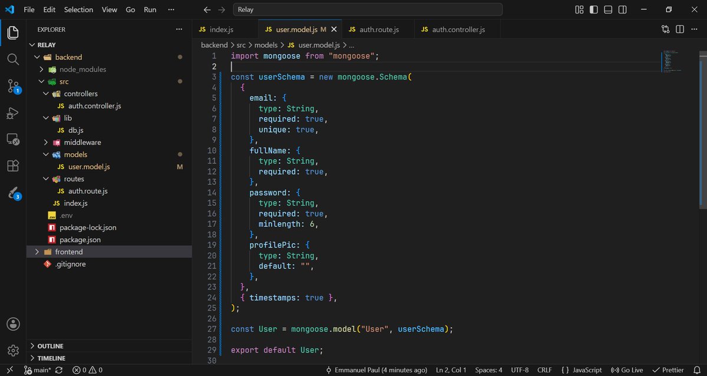Open Customize Layout icon in title bar

579,10
